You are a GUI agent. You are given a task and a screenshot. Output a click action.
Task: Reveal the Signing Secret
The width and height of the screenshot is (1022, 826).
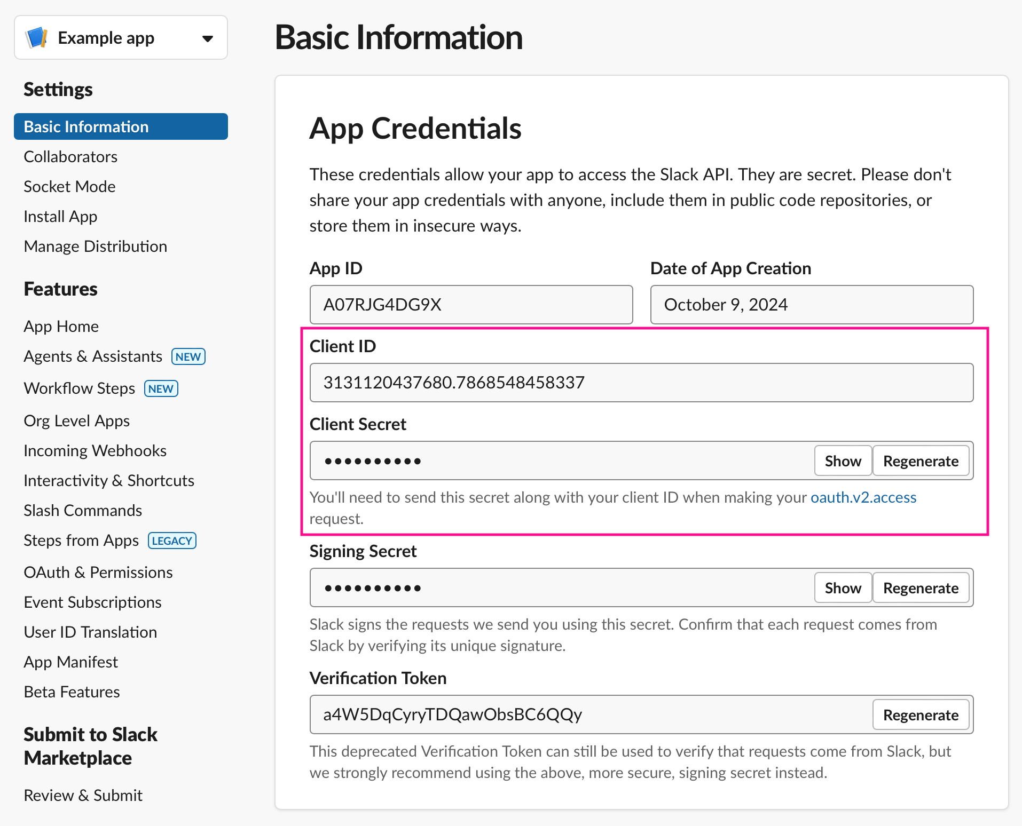pos(843,588)
